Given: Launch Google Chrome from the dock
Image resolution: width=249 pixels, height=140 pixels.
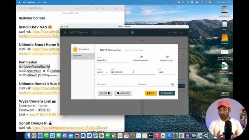Looking at the screenshot, I should 181,136.
